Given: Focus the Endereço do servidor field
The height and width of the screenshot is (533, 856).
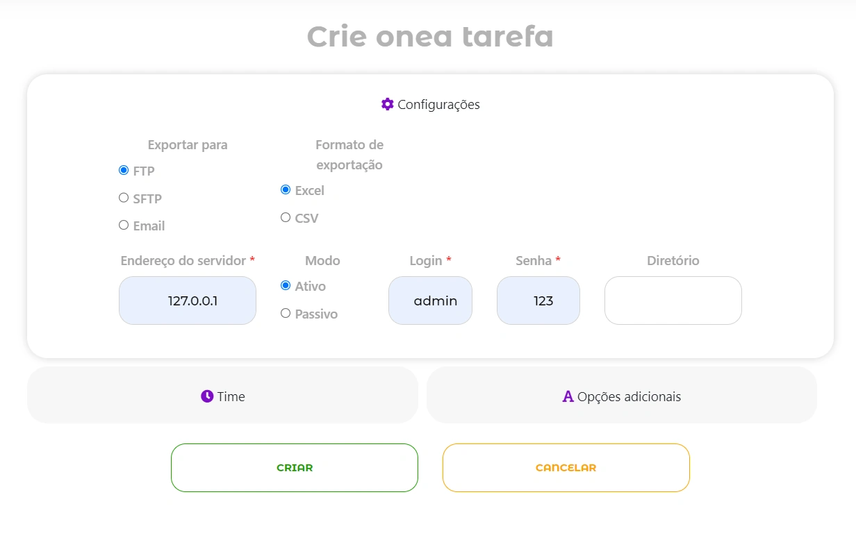Looking at the screenshot, I should pyautogui.click(x=188, y=301).
